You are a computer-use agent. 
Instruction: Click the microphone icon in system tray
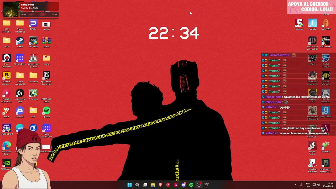pyautogui.click(x=301, y=185)
